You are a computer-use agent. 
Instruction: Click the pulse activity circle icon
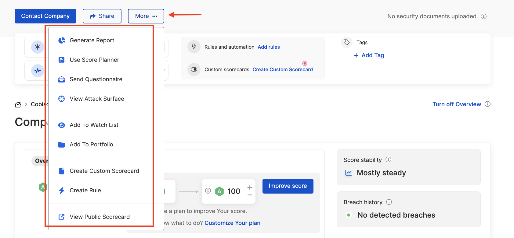click(38, 71)
